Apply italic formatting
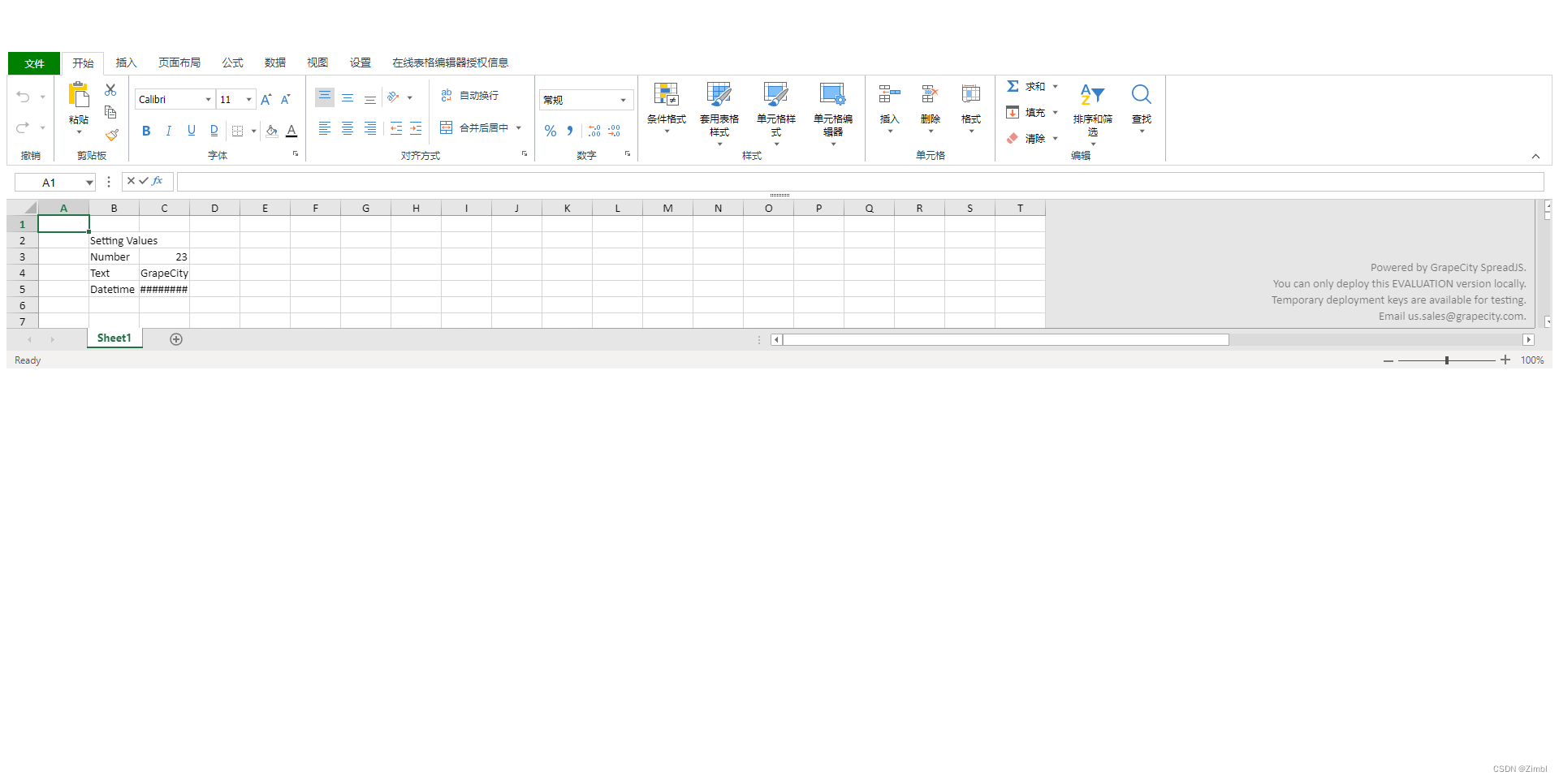Screen dimensions: 1559x780 [168, 130]
